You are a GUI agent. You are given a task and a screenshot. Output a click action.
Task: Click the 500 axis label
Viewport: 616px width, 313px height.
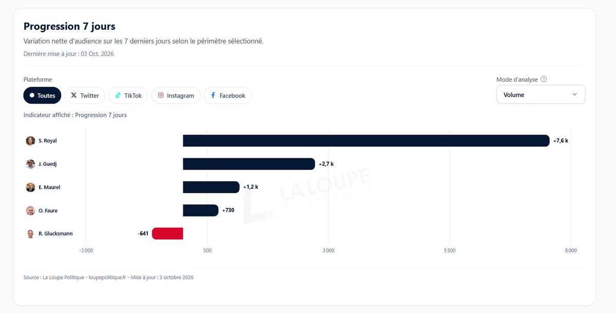coord(207,250)
